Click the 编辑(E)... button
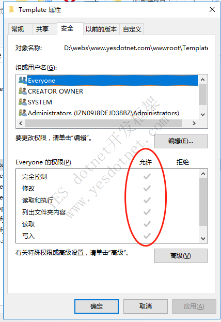 [x=181, y=141]
